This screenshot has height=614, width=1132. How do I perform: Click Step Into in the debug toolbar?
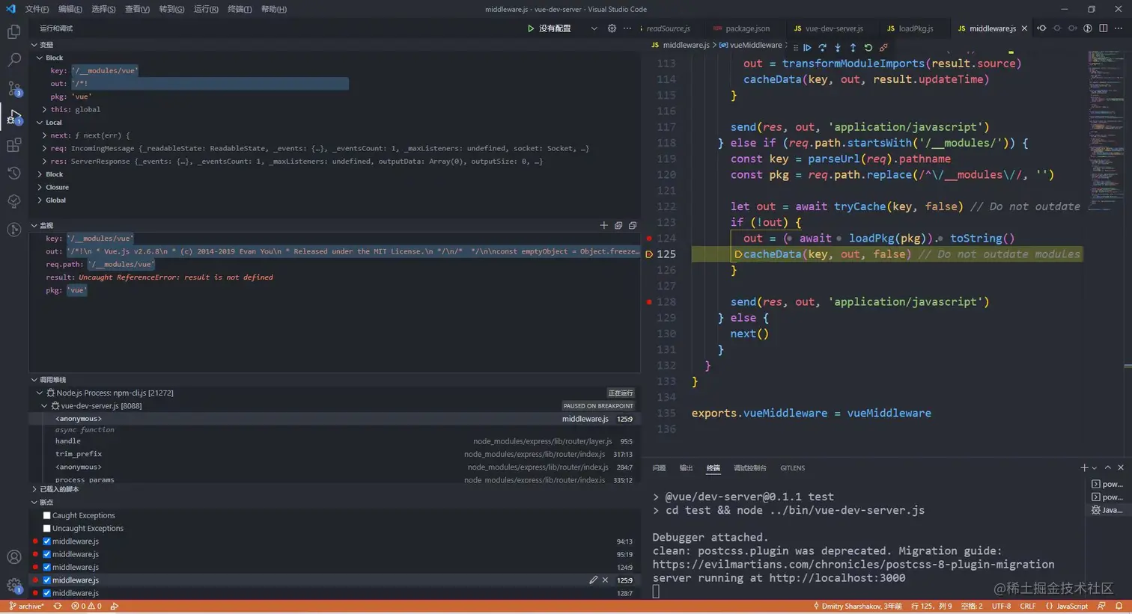click(x=838, y=47)
